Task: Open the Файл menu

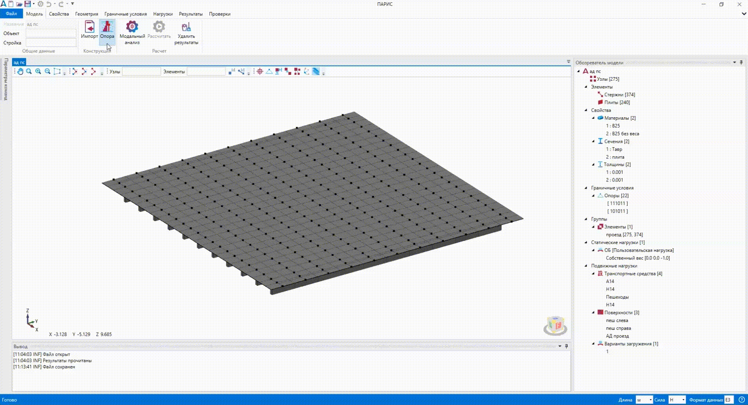Action: 11,14
